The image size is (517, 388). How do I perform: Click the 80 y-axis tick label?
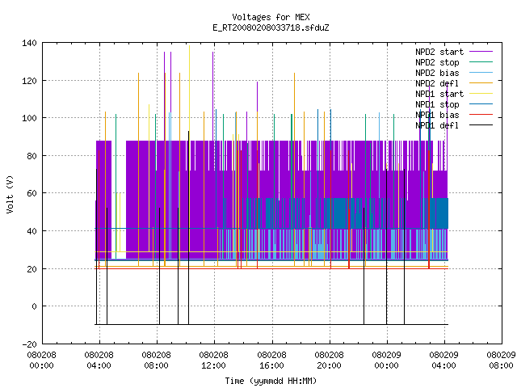point(32,156)
